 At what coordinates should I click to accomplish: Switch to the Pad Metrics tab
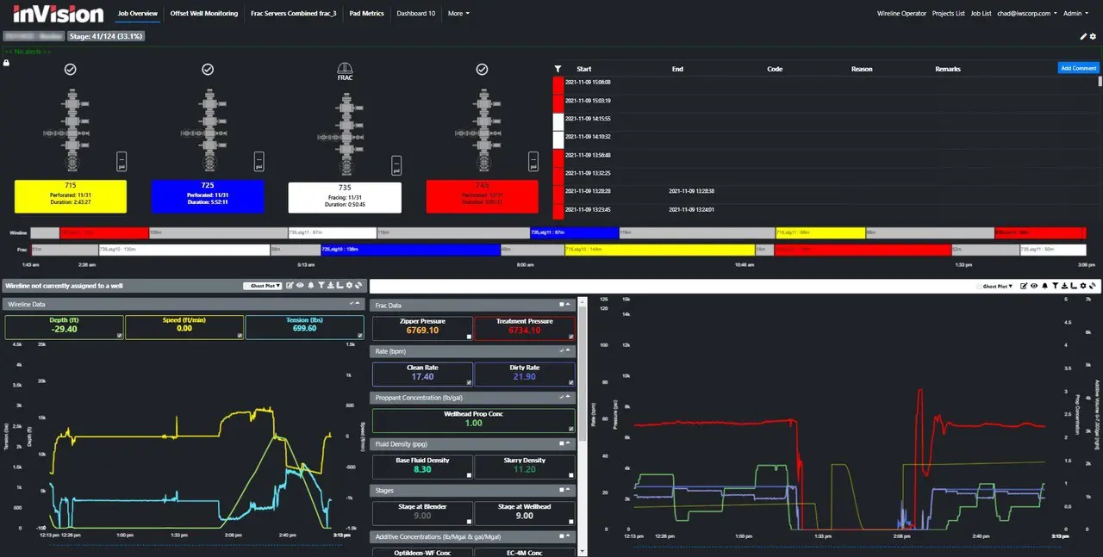click(x=366, y=13)
